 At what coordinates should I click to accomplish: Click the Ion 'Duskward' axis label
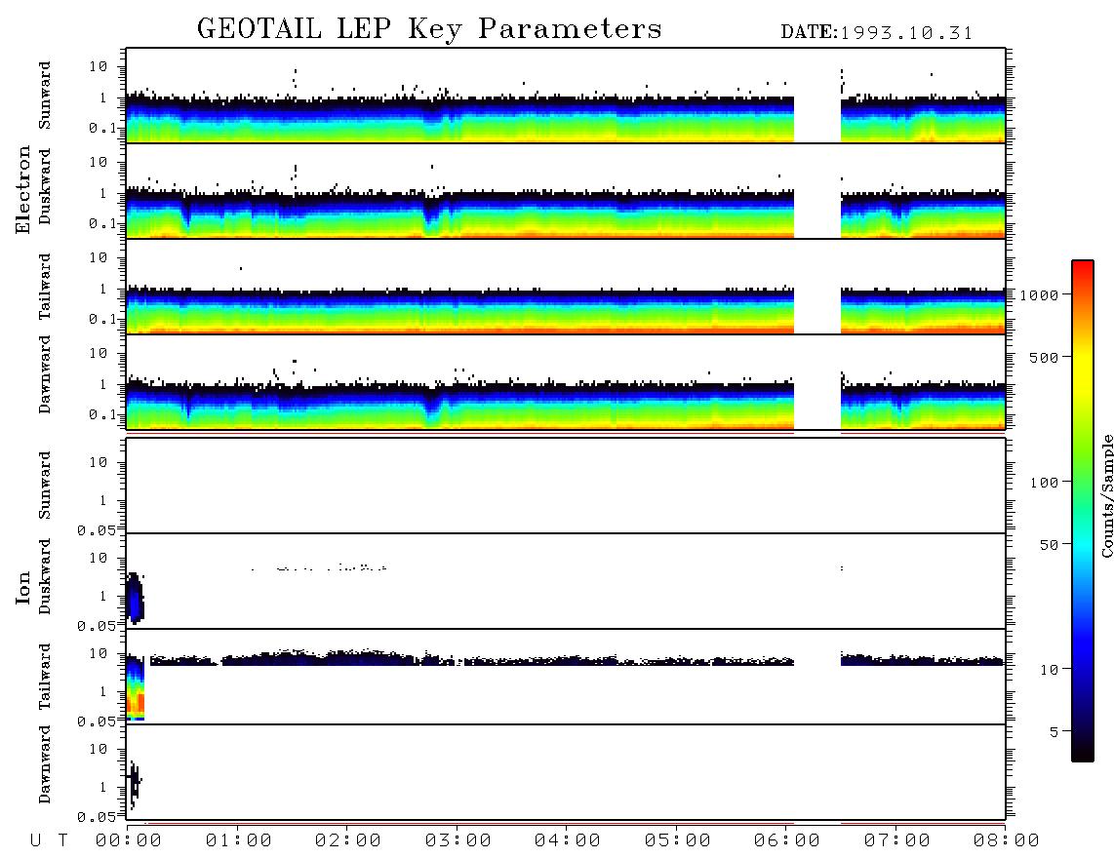(x=45, y=576)
